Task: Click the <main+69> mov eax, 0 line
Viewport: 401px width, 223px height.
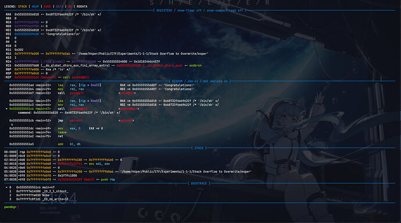Action: 56,128
